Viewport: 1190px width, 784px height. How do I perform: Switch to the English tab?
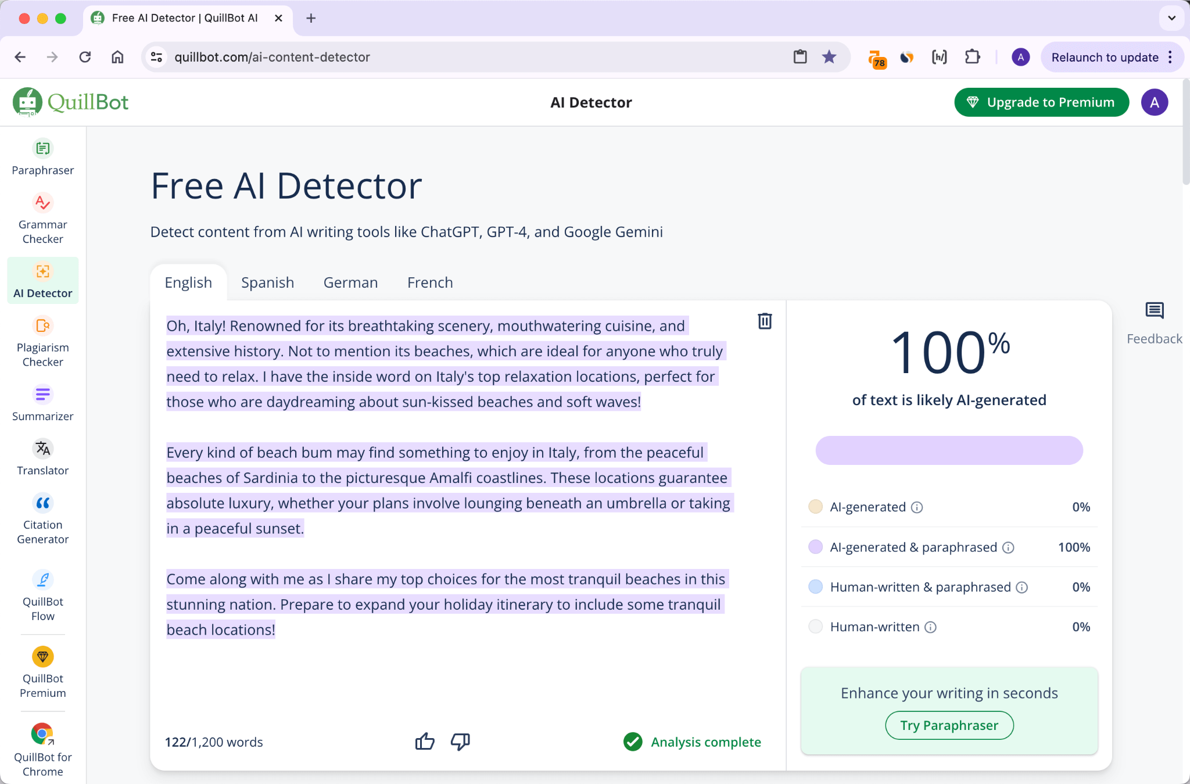pos(188,282)
